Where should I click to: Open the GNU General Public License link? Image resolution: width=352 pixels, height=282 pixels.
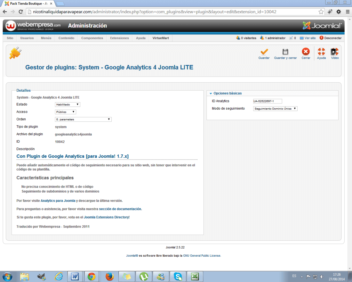pyautogui.click(x=202, y=256)
